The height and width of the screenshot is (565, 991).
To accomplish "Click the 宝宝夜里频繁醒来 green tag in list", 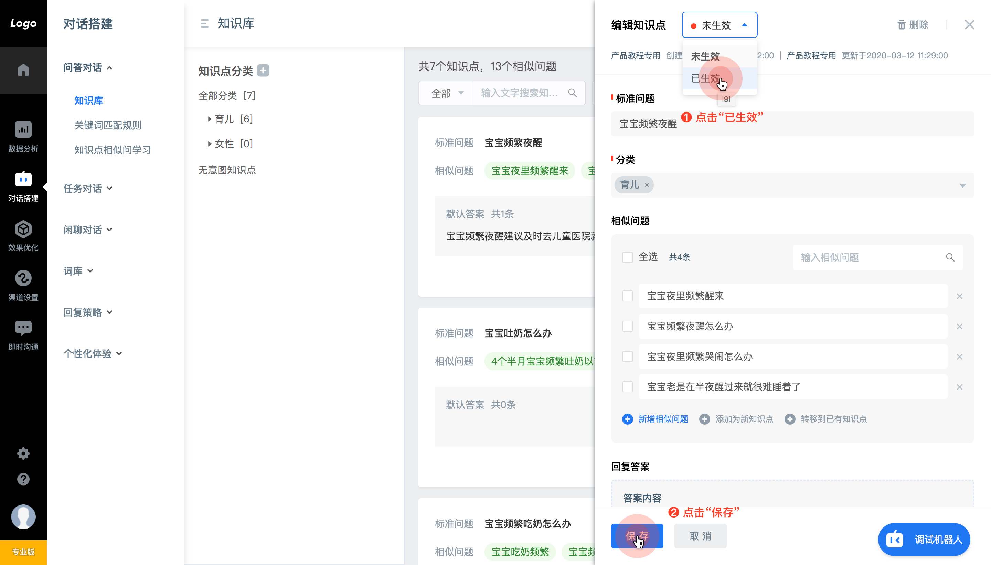I will pyautogui.click(x=530, y=171).
